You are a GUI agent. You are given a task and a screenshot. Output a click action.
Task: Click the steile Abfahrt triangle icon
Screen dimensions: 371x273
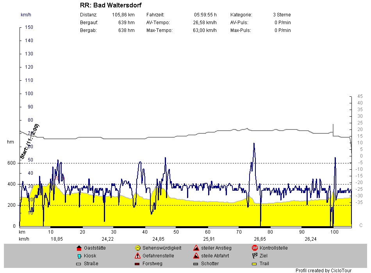coord(196,256)
